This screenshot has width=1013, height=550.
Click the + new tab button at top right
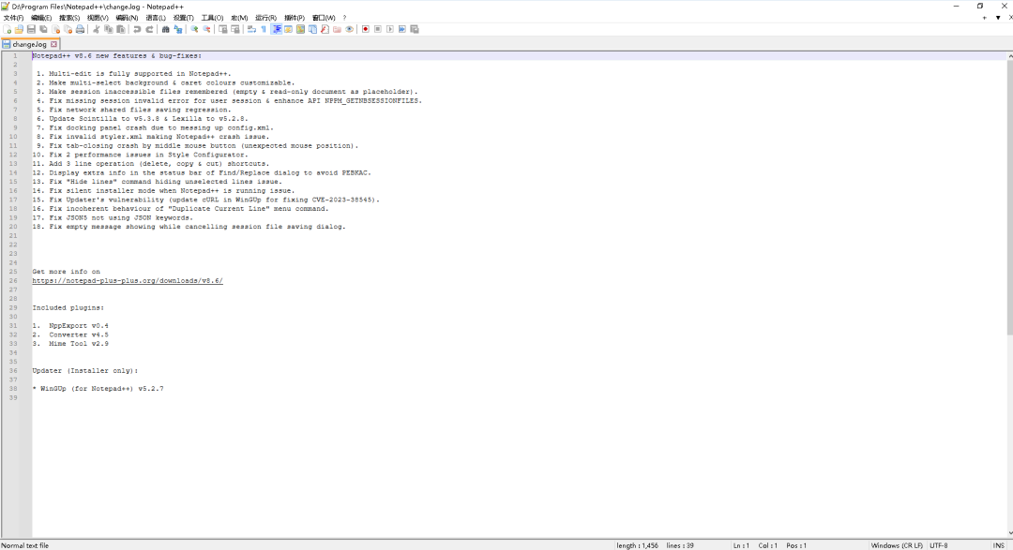coord(984,18)
